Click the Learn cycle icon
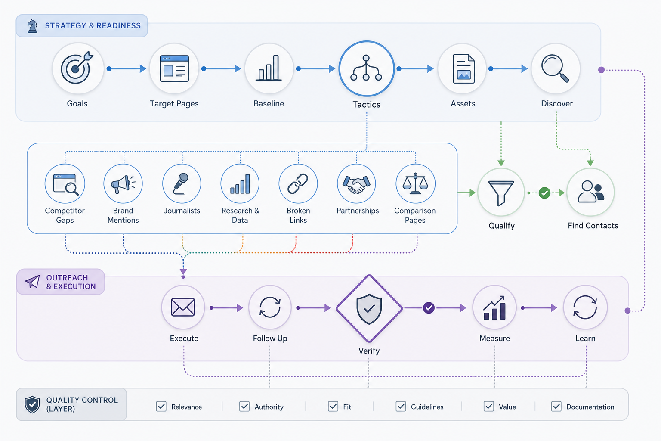This screenshot has width=661, height=441. (x=585, y=307)
